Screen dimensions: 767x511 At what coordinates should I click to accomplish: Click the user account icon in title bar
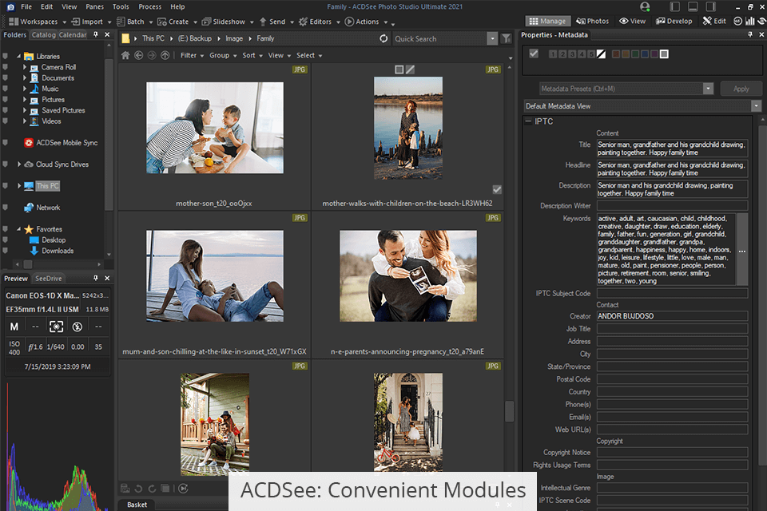tap(645, 6)
